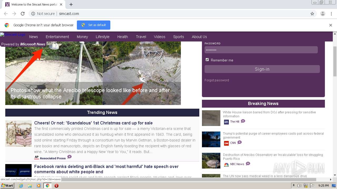Click the horizontal scrollbar right arrow
This screenshot has height=189, width=337.
coord(331,180)
